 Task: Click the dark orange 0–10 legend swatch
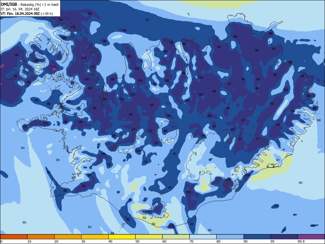pyautogui.click(x=14, y=237)
